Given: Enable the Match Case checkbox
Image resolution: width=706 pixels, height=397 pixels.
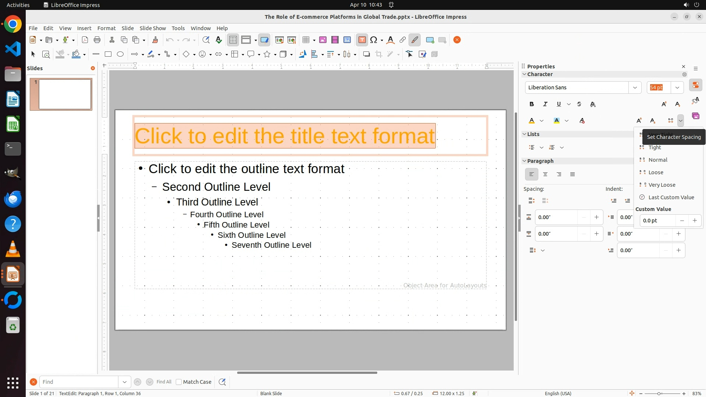Looking at the screenshot, I should (179, 382).
